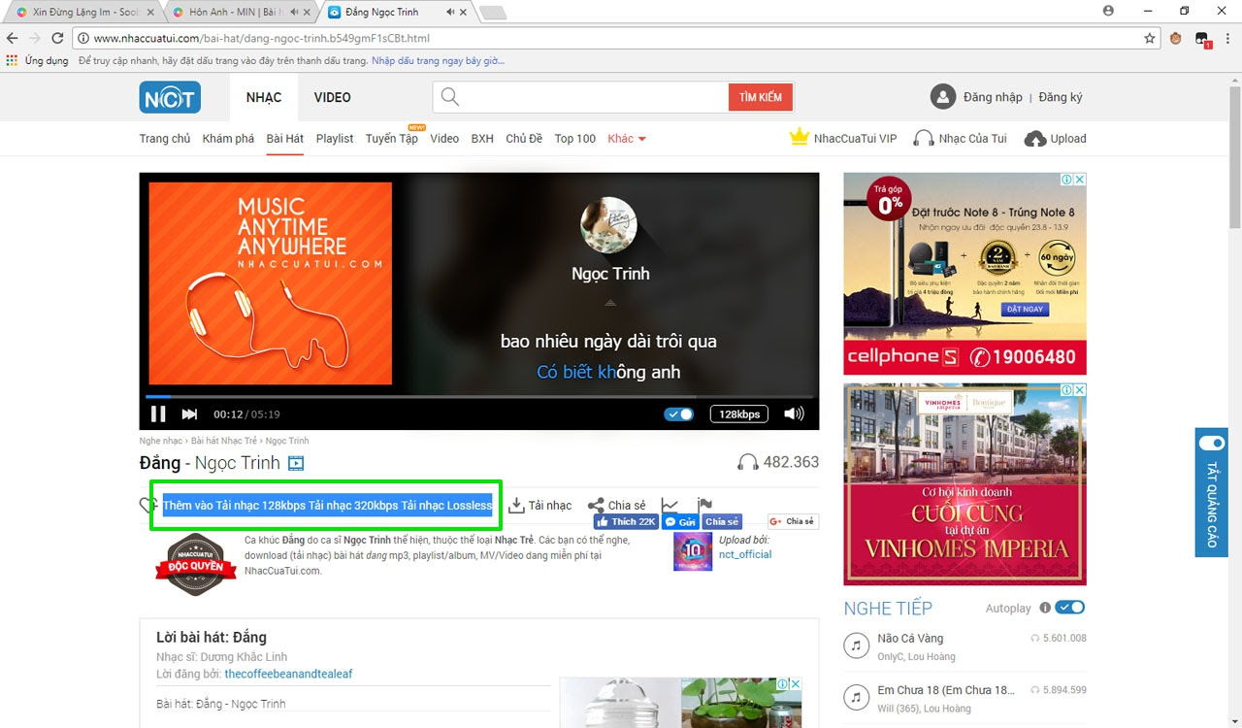Bookmark this page with the star icon
The image size is (1242, 728).
[1150, 38]
